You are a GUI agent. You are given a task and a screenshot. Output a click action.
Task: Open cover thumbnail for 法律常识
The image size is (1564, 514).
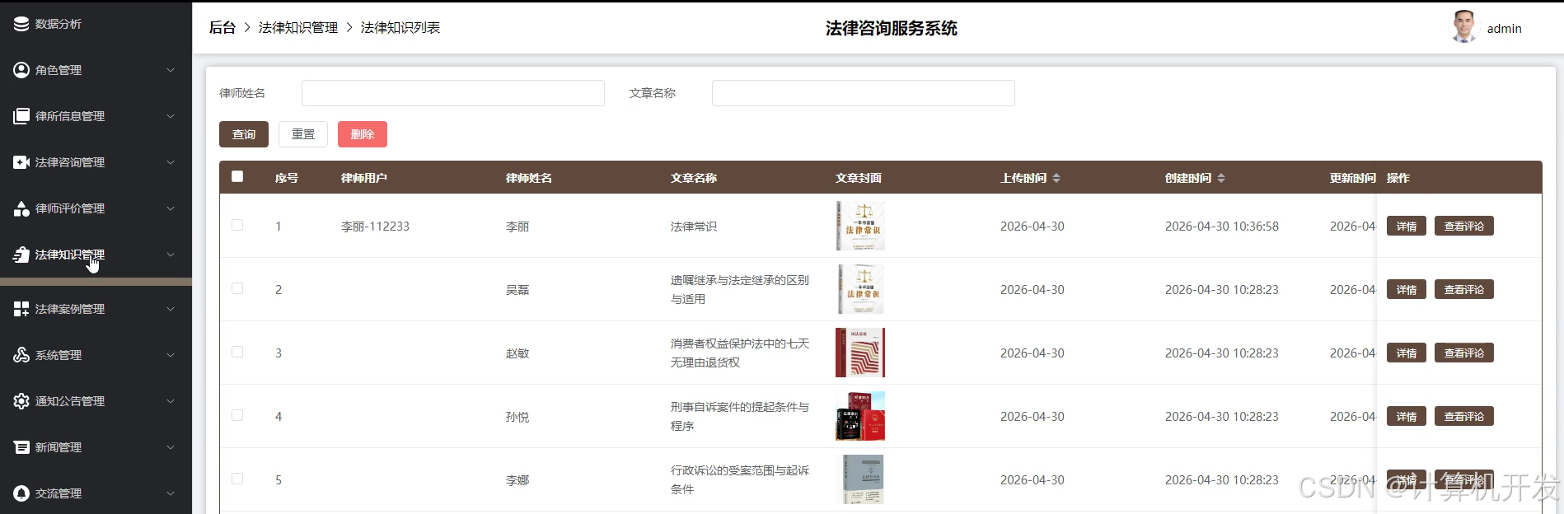click(860, 226)
